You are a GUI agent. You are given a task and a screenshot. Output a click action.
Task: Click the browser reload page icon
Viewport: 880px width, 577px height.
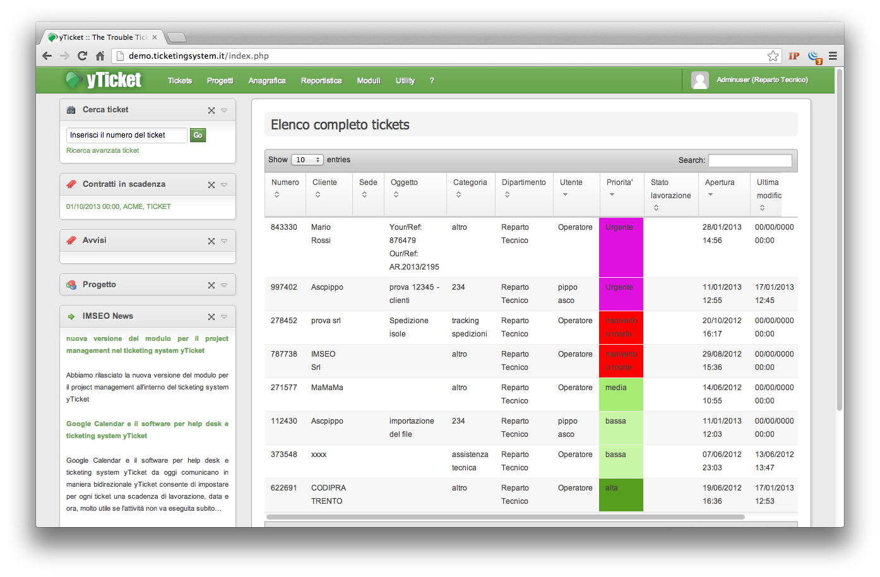[x=82, y=56]
